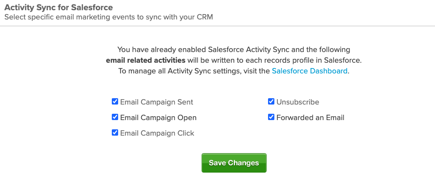Click the 'Forwarded an Email' label text
435x193 pixels.
[310, 118]
